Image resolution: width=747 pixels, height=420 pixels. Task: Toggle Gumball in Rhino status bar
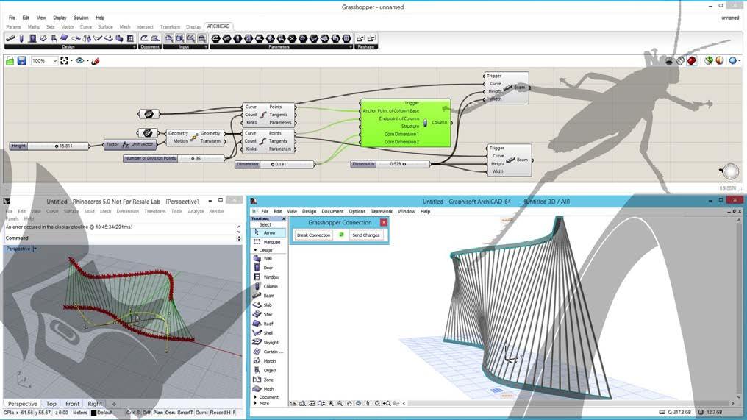click(x=201, y=413)
